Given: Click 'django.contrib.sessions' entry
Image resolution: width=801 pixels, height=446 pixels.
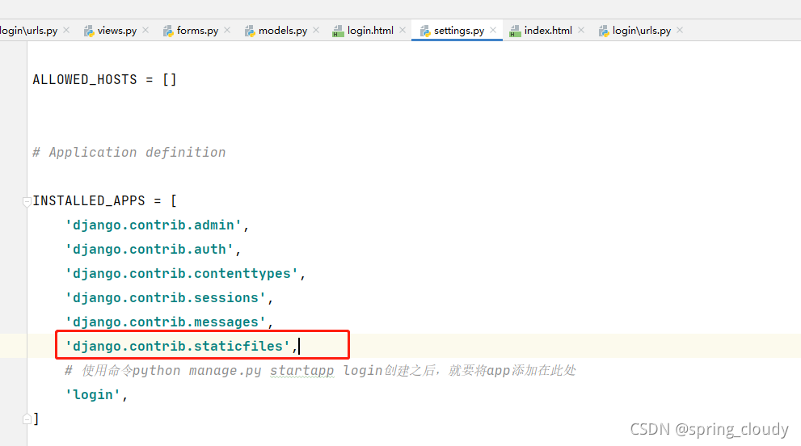Looking at the screenshot, I should (169, 298).
